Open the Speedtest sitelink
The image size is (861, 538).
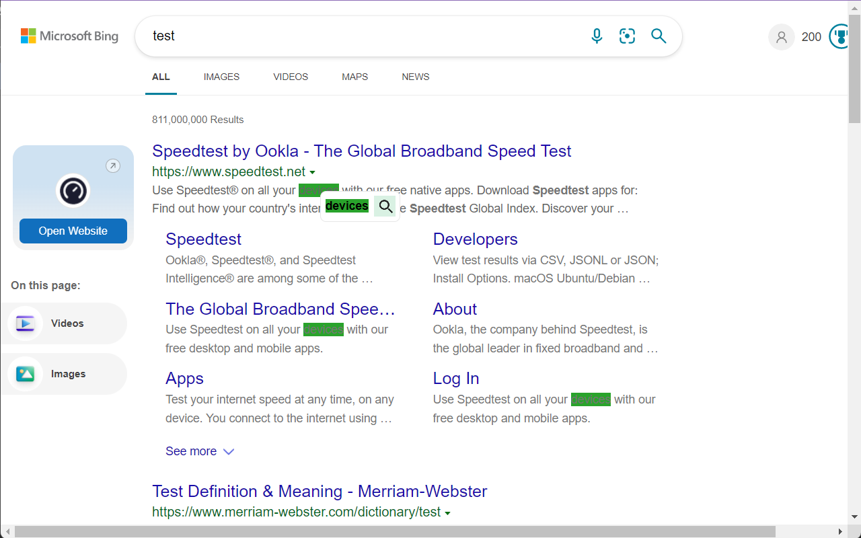click(x=203, y=239)
